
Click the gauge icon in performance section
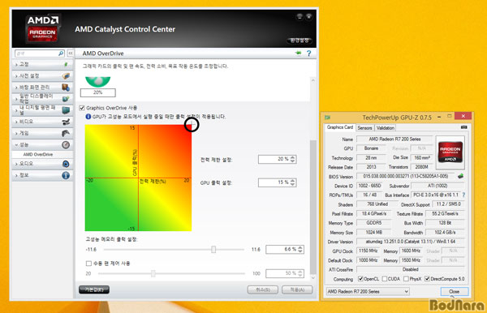point(66,144)
